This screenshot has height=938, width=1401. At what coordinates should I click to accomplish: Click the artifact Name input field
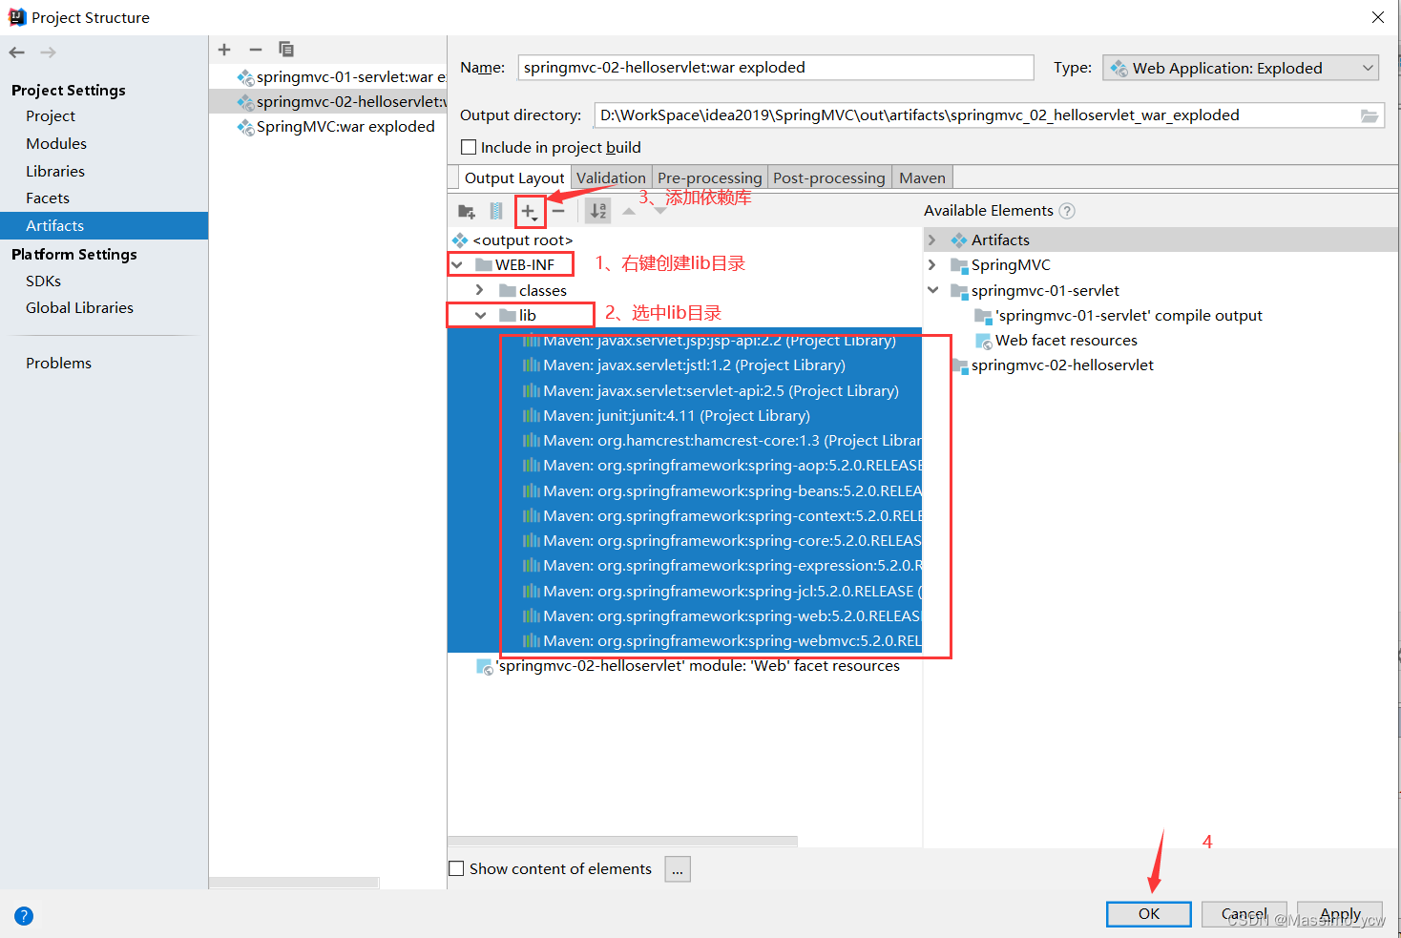click(776, 68)
